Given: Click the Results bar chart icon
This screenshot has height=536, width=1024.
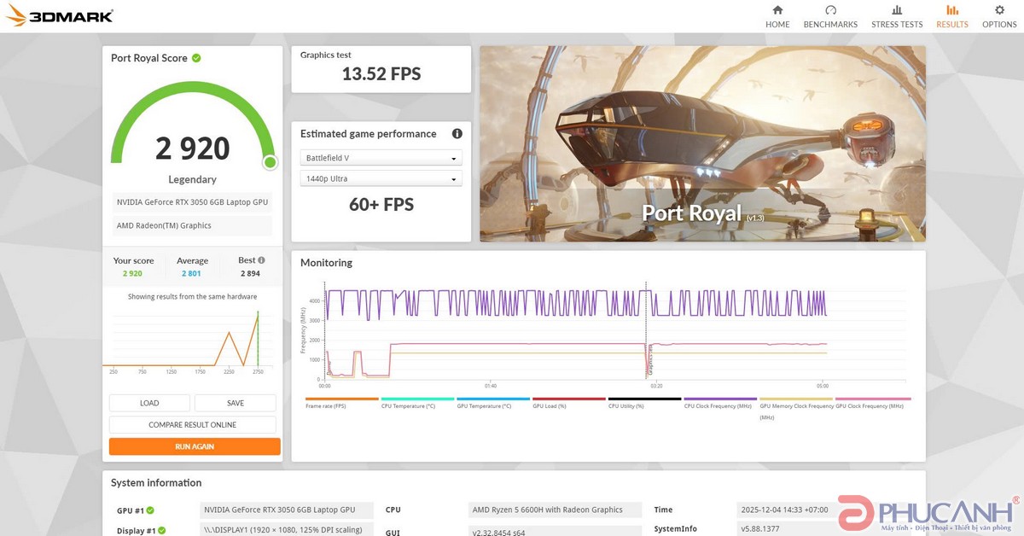Looking at the screenshot, I should (x=952, y=10).
